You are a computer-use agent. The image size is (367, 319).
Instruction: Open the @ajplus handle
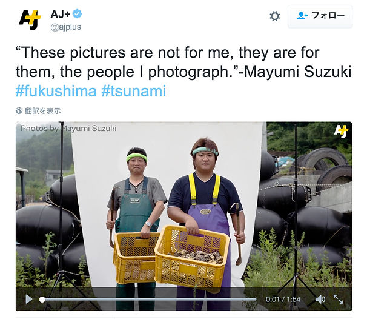point(66,27)
